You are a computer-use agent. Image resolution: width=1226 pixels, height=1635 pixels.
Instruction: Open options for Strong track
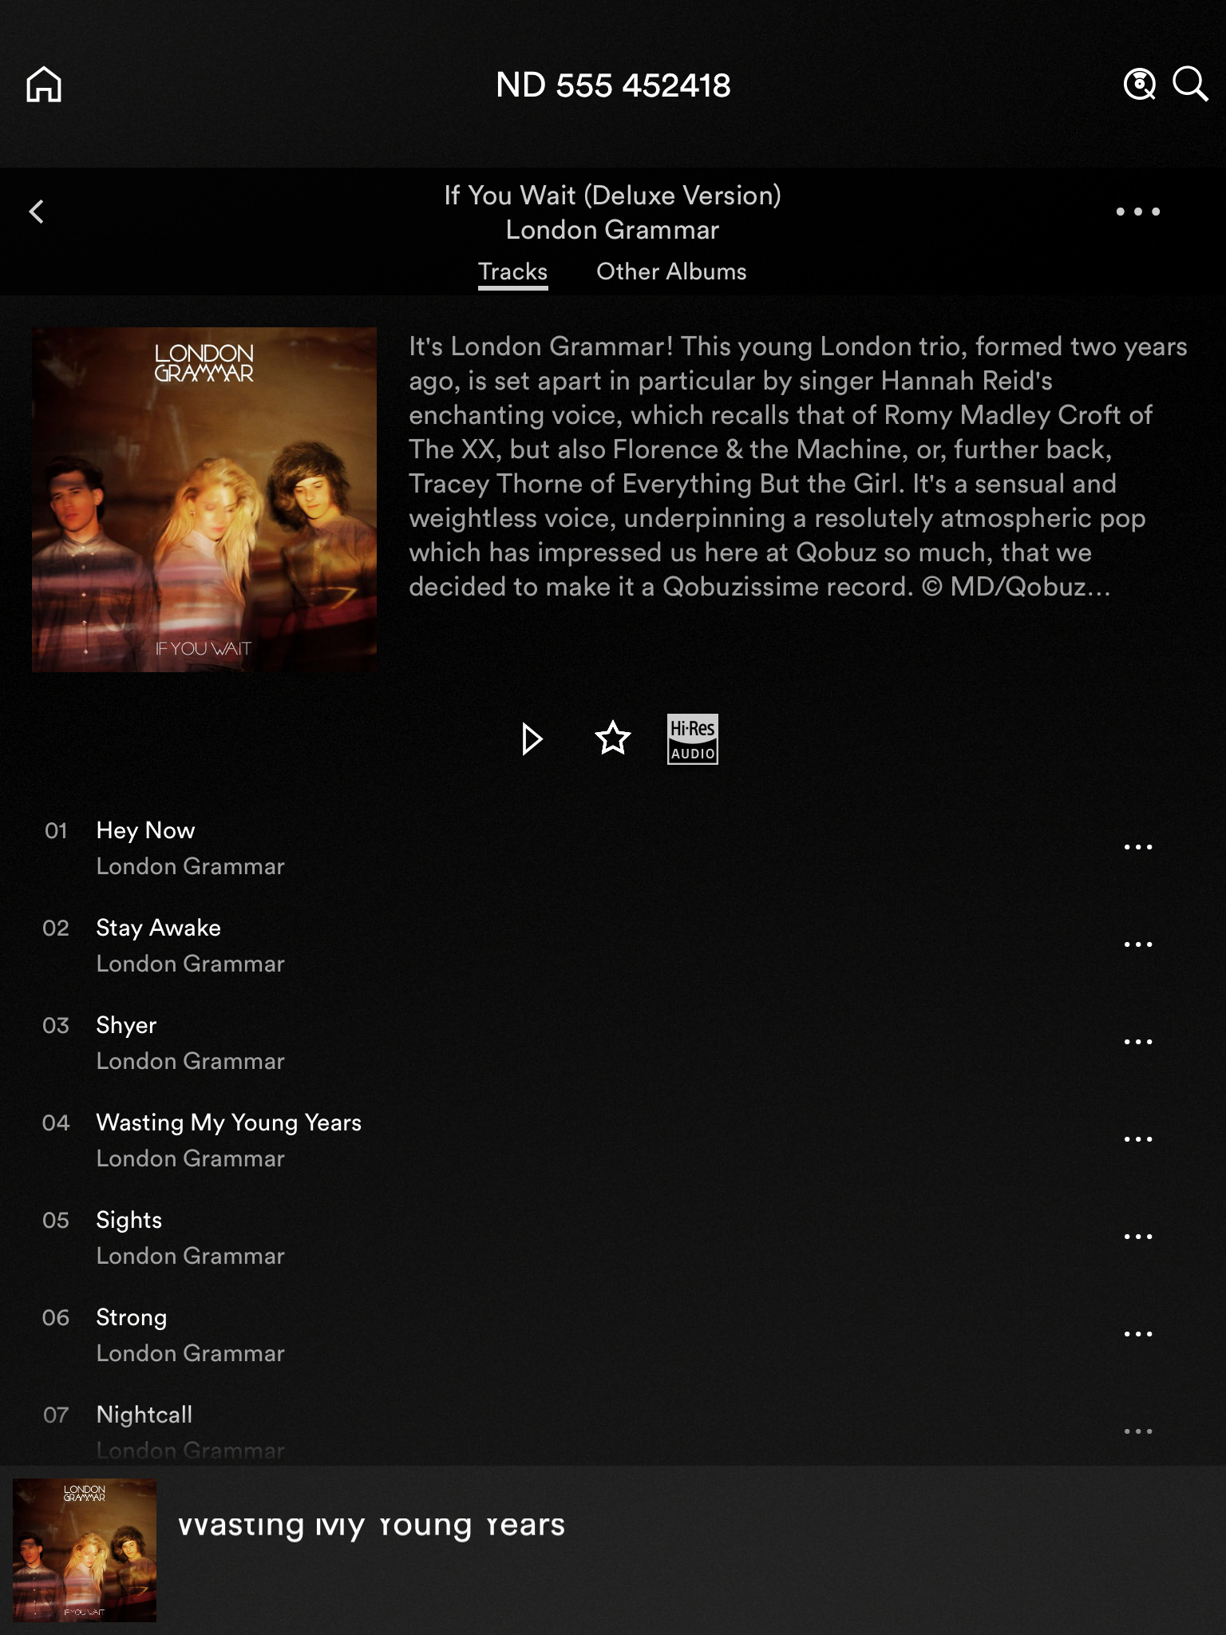tap(1138, 1334)
